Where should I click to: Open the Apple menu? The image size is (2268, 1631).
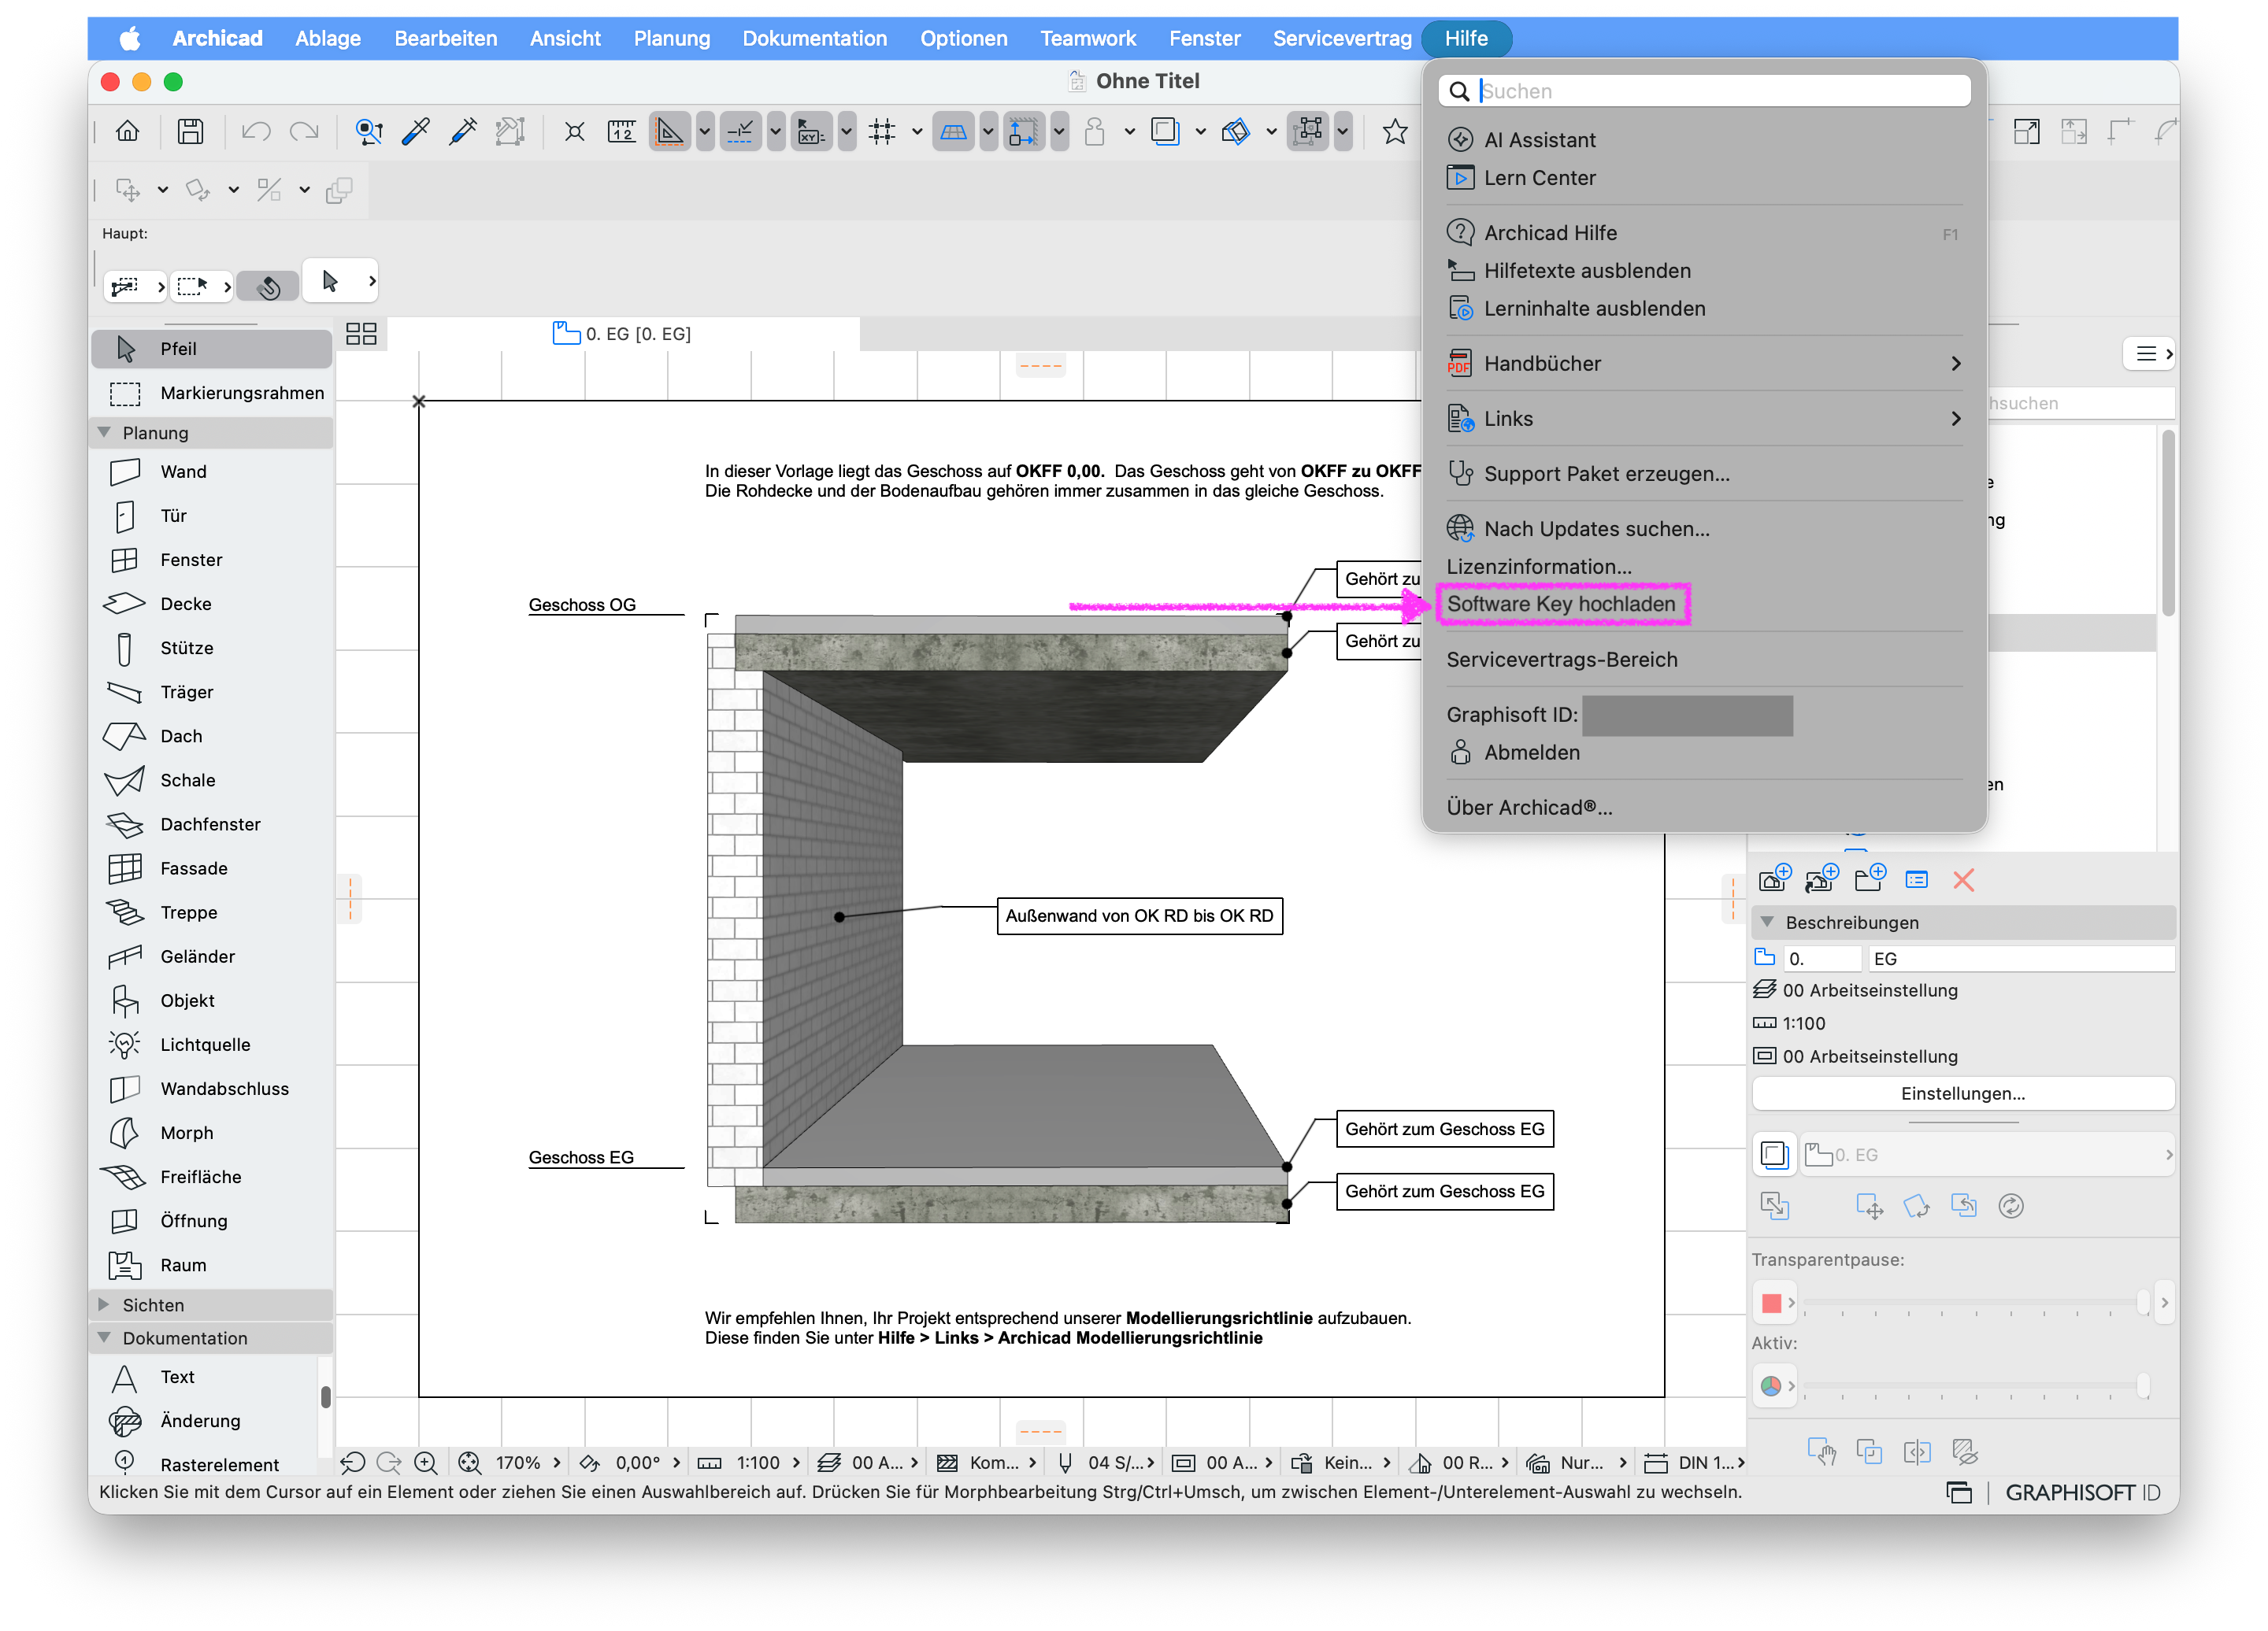[x=130, y=38]
